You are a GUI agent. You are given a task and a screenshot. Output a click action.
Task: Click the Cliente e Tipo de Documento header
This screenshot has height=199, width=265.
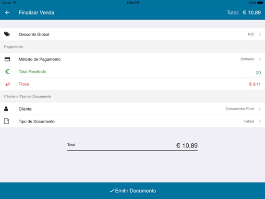click(27, 97)
